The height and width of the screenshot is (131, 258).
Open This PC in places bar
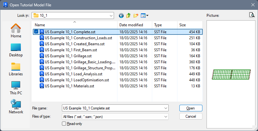(x=16, y=88)
